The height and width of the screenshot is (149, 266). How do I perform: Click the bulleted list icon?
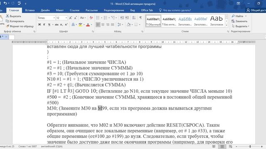98,18
